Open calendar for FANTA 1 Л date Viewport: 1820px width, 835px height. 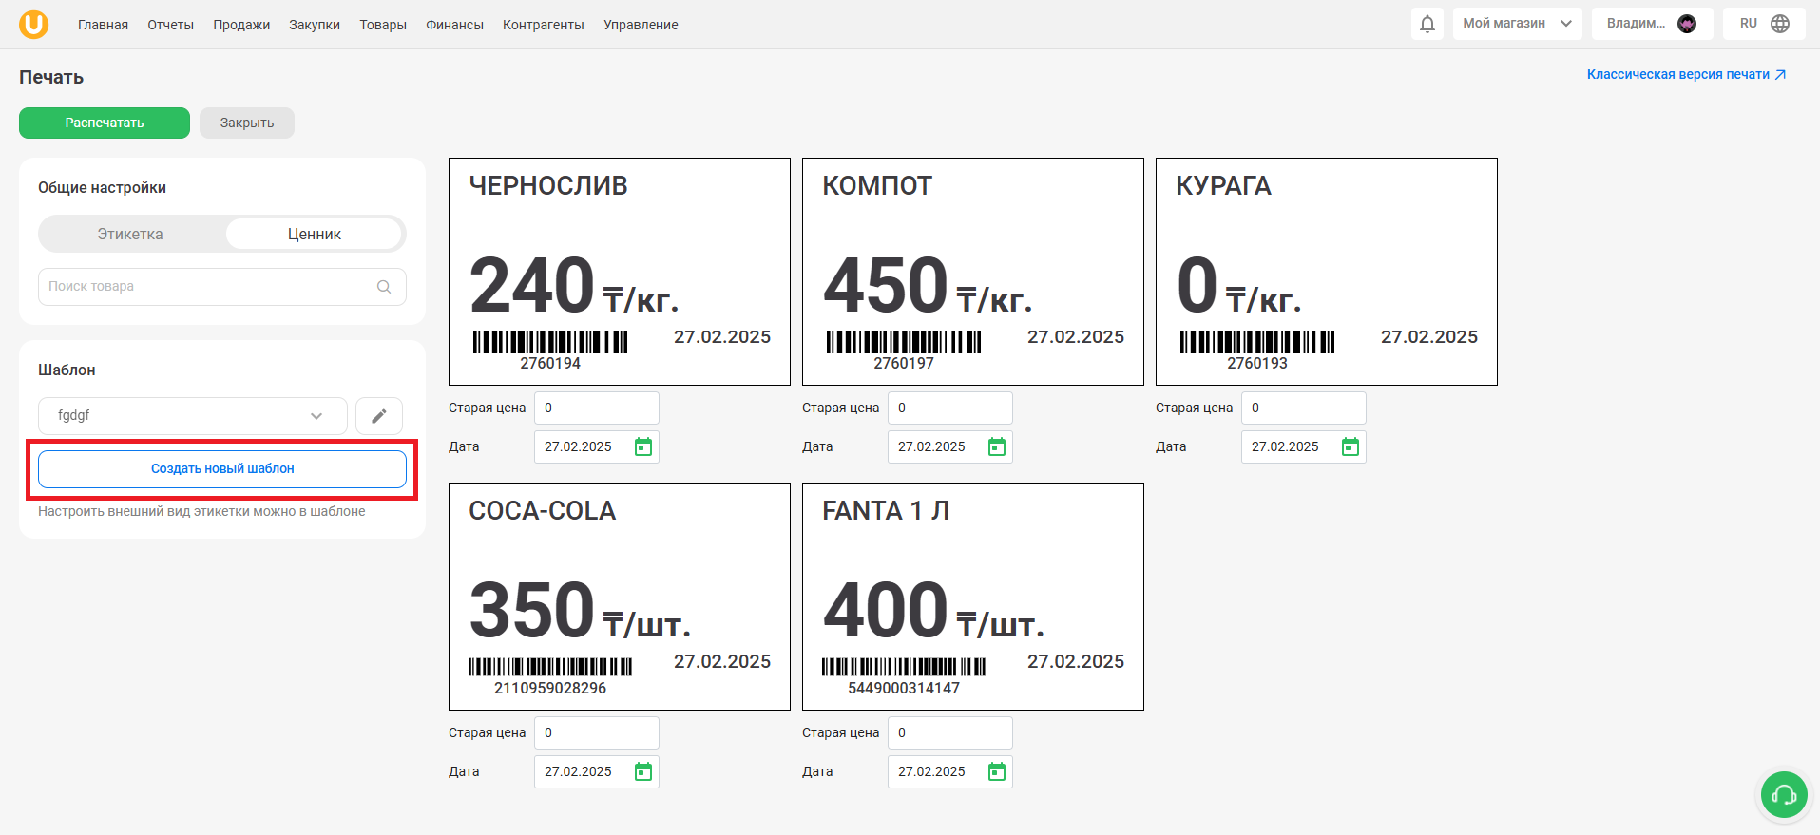[997, 771]
